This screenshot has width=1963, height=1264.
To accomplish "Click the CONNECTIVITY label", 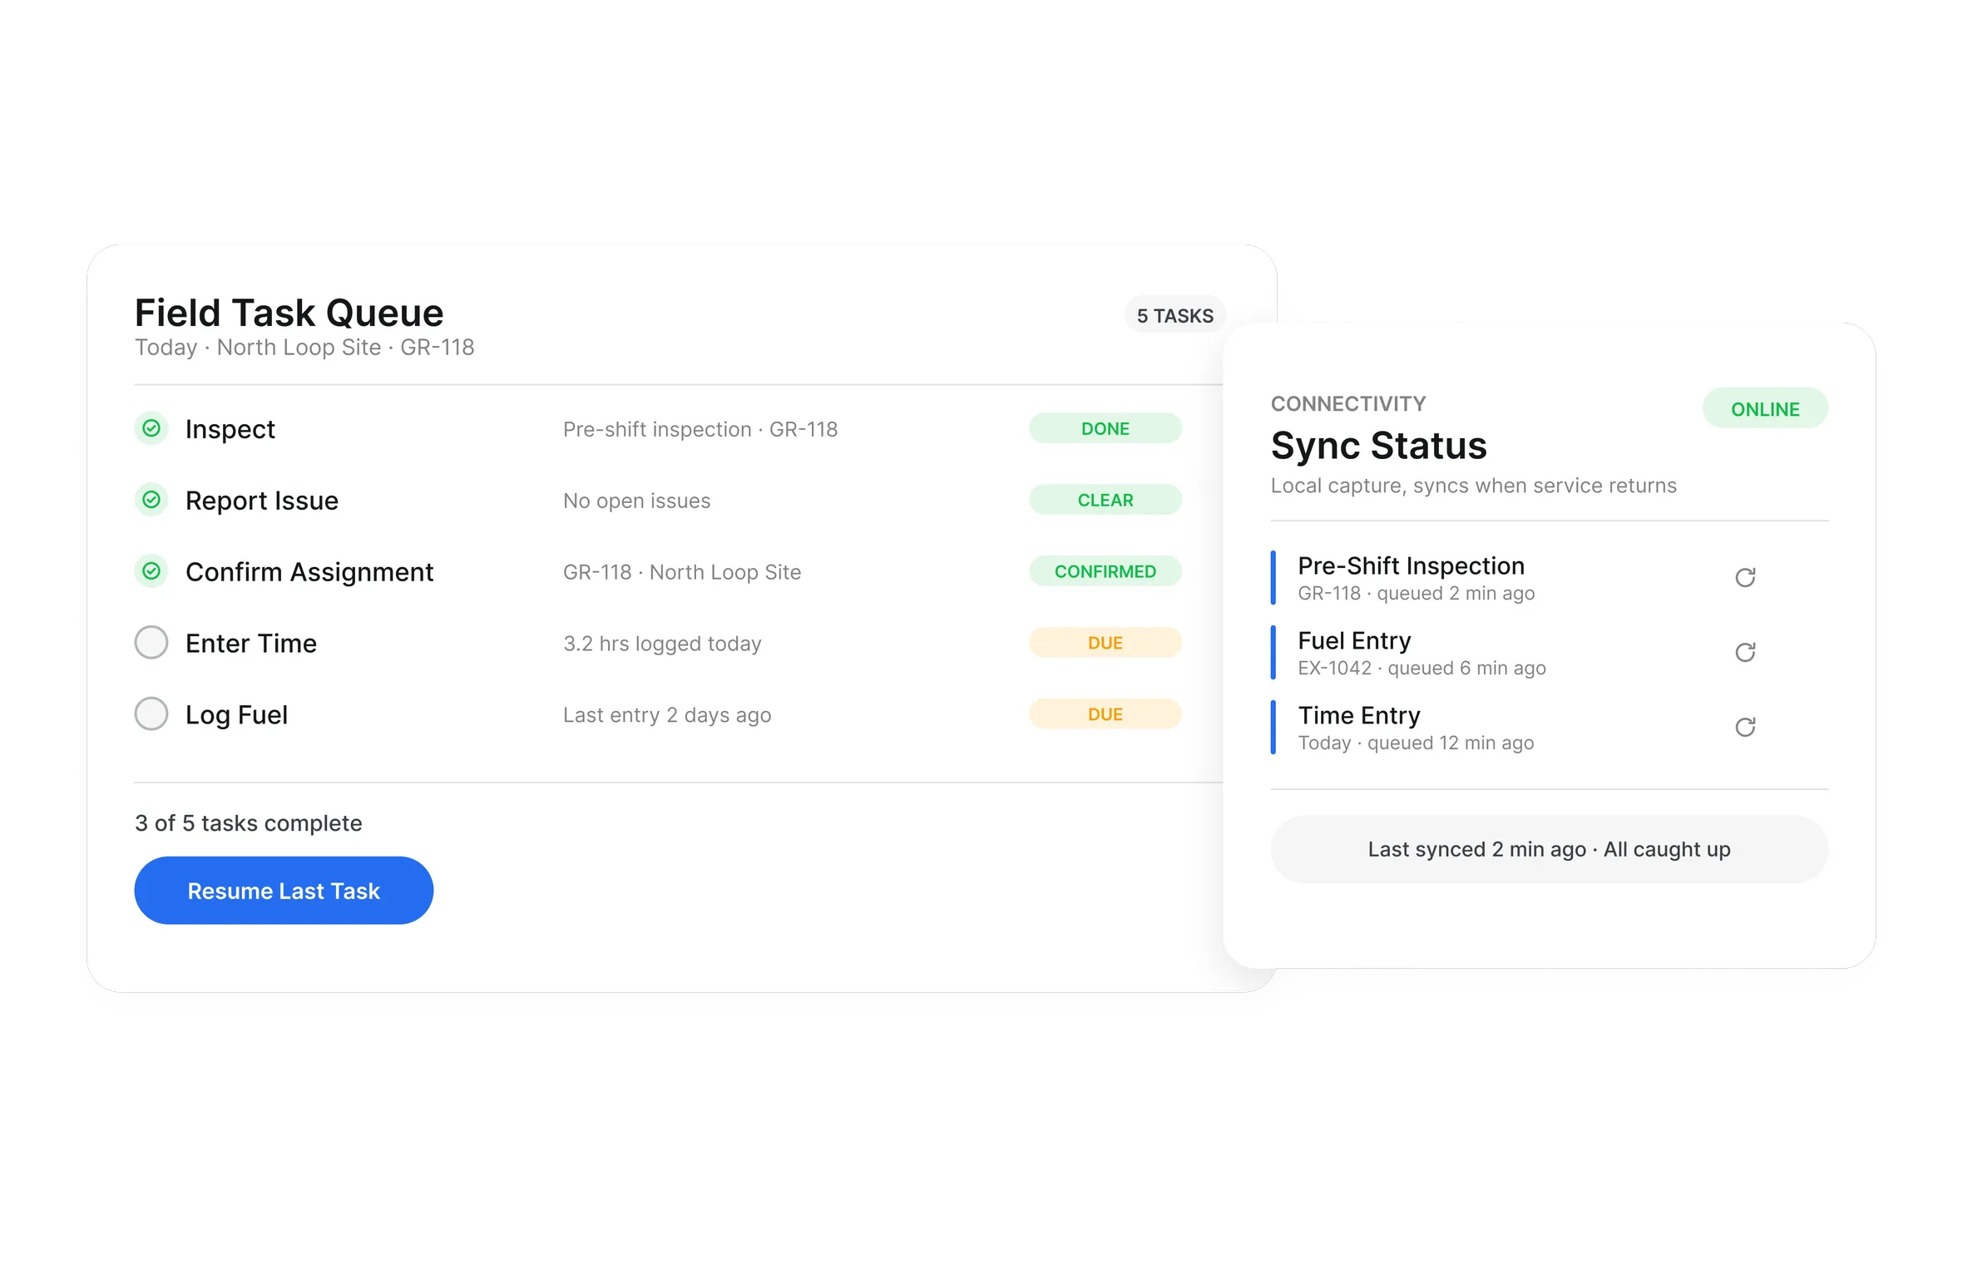I will pyautogui.click(x=1348, y=404).
